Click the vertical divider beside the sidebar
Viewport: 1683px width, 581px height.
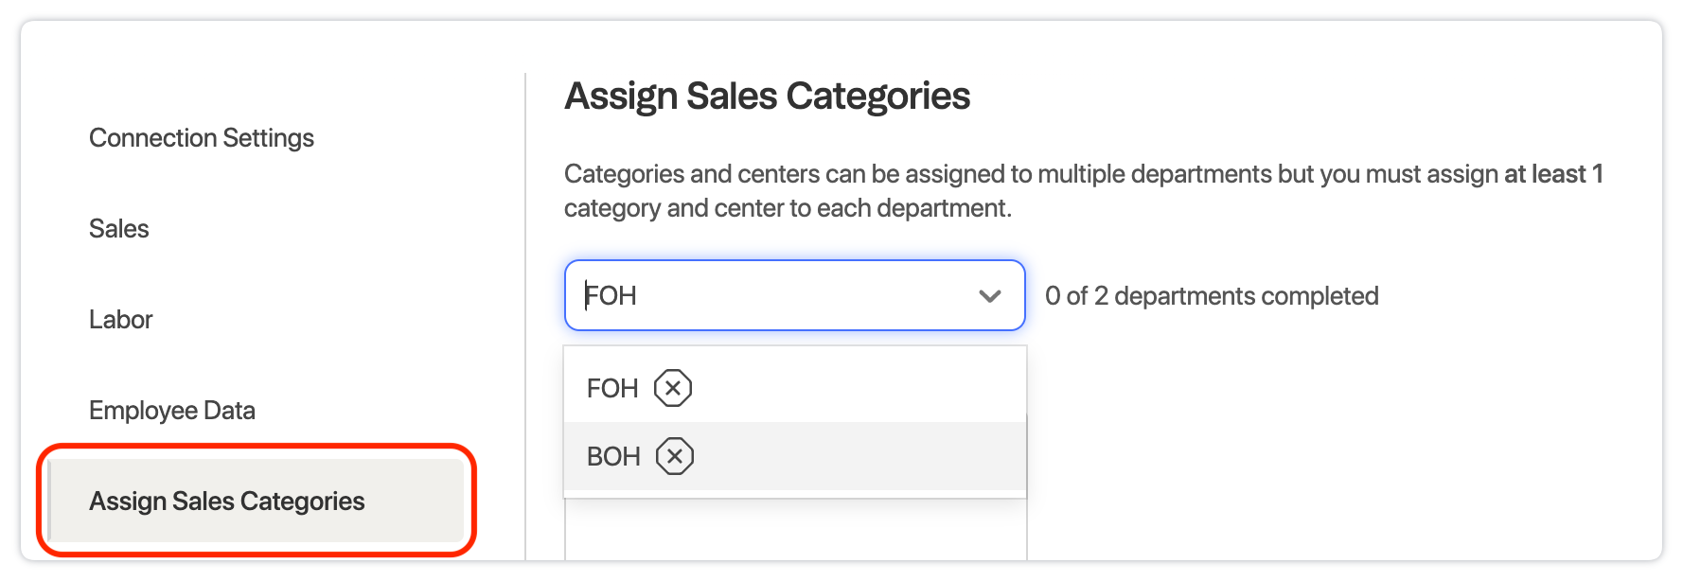[525, 317]
